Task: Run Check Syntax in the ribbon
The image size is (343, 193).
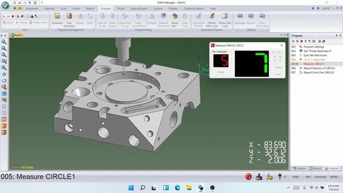Action: (x=112, y=20)
